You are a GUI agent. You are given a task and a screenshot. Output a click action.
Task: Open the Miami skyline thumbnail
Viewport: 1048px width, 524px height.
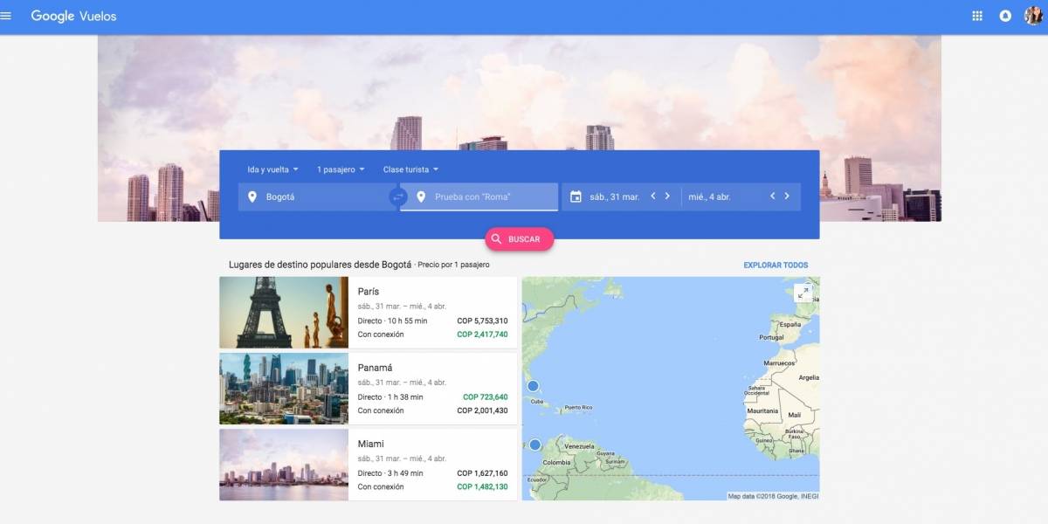click(284, 465)
